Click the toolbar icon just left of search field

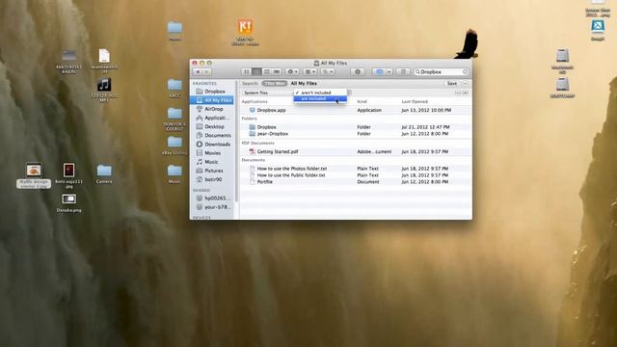[x=403, y=72]
